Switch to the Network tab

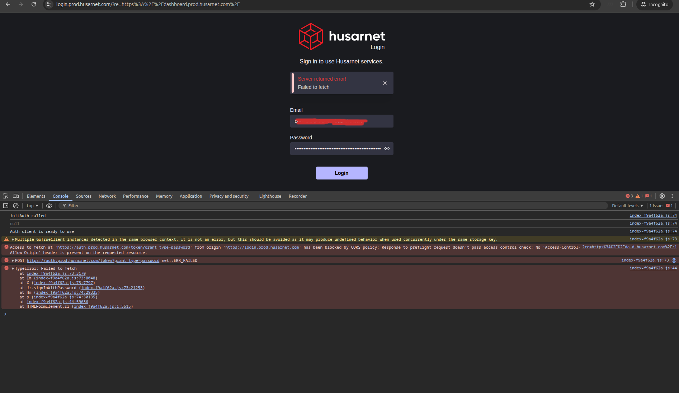pyautogui.click(x=107, y=196)
